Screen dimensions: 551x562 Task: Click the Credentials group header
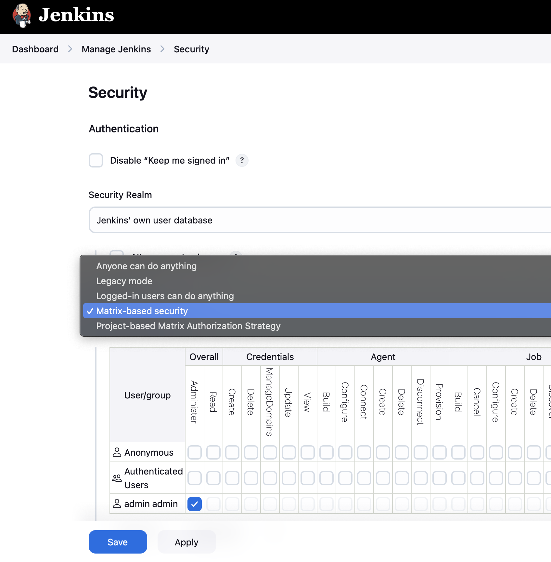click(x=270, y=357)
